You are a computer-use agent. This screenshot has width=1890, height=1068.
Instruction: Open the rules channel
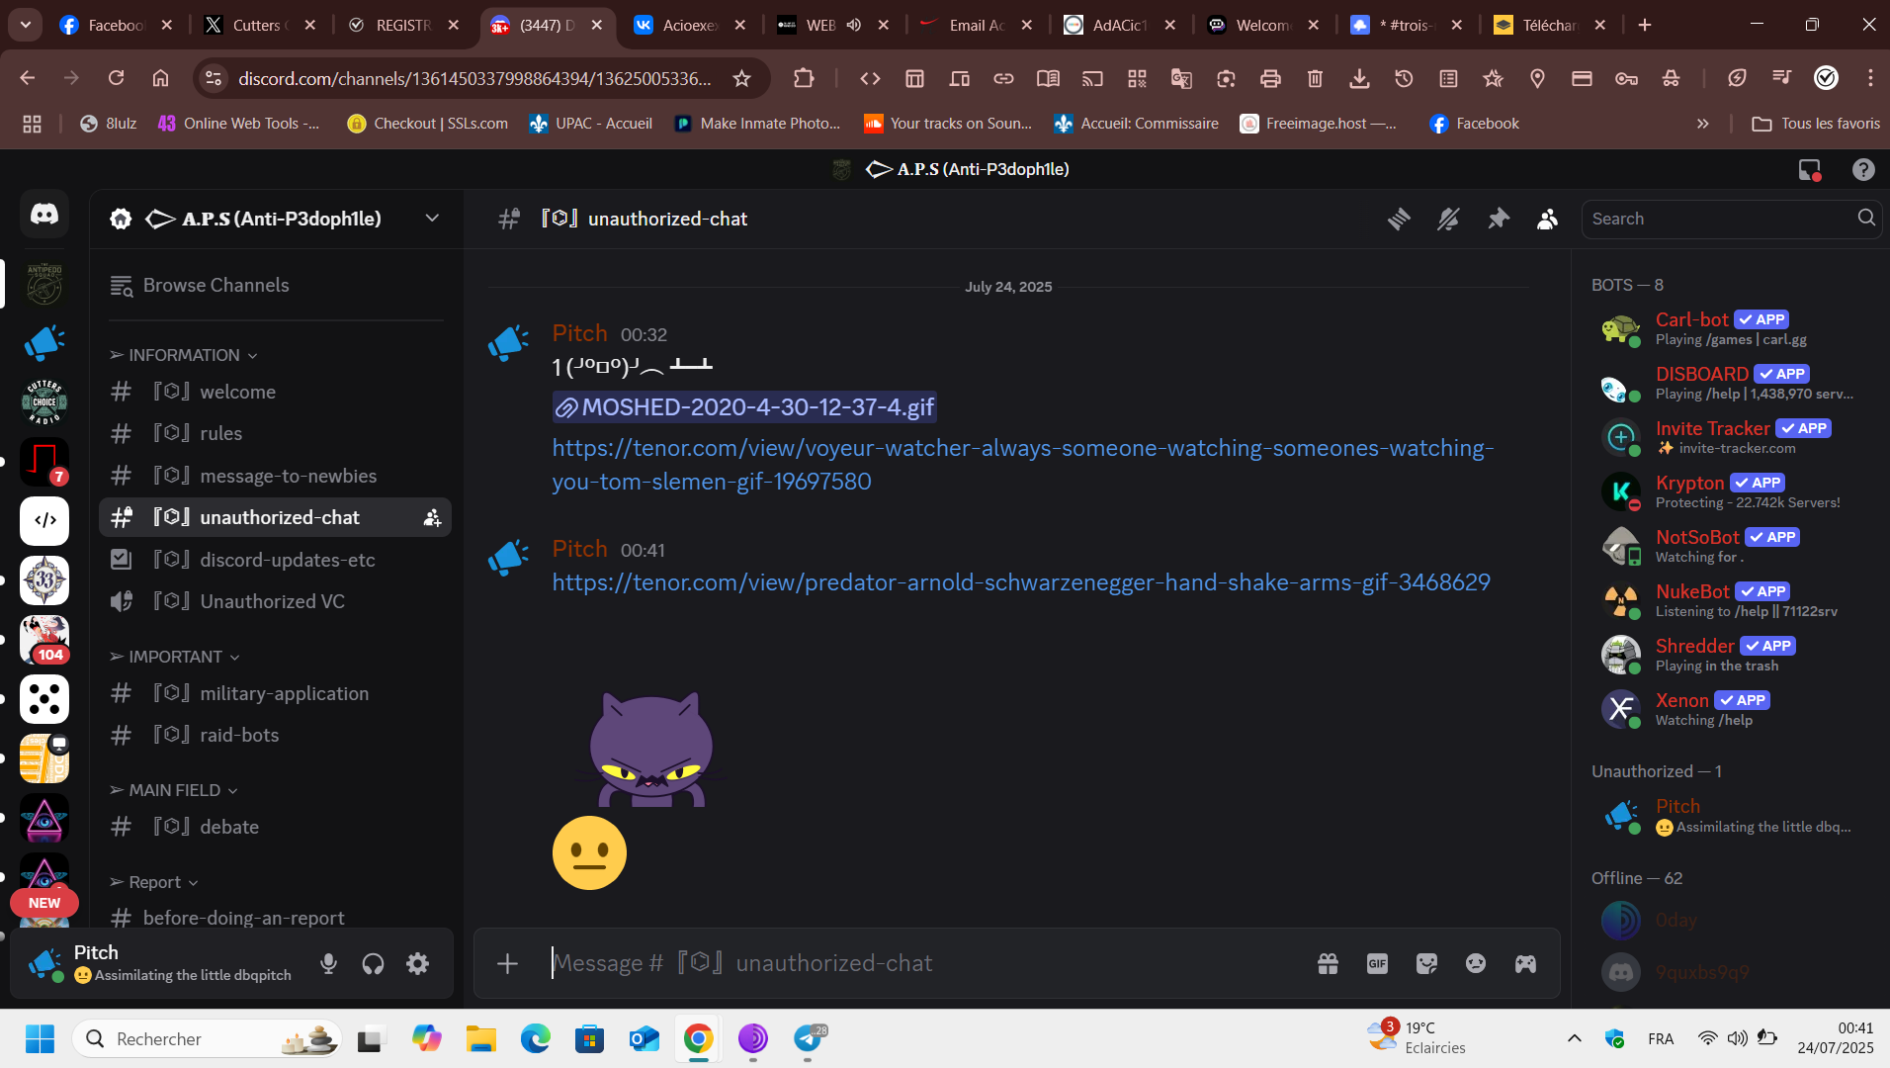[220, 433]
